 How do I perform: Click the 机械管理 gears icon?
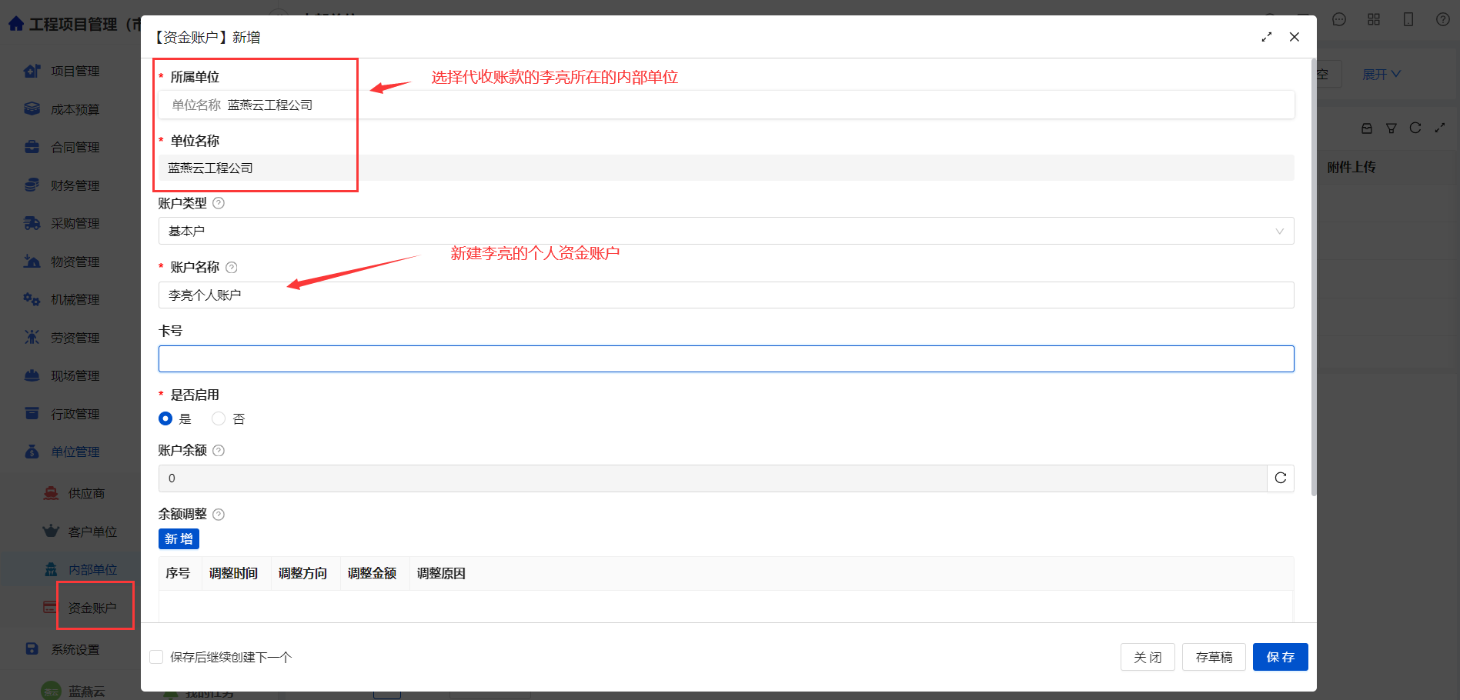point(32,299)
